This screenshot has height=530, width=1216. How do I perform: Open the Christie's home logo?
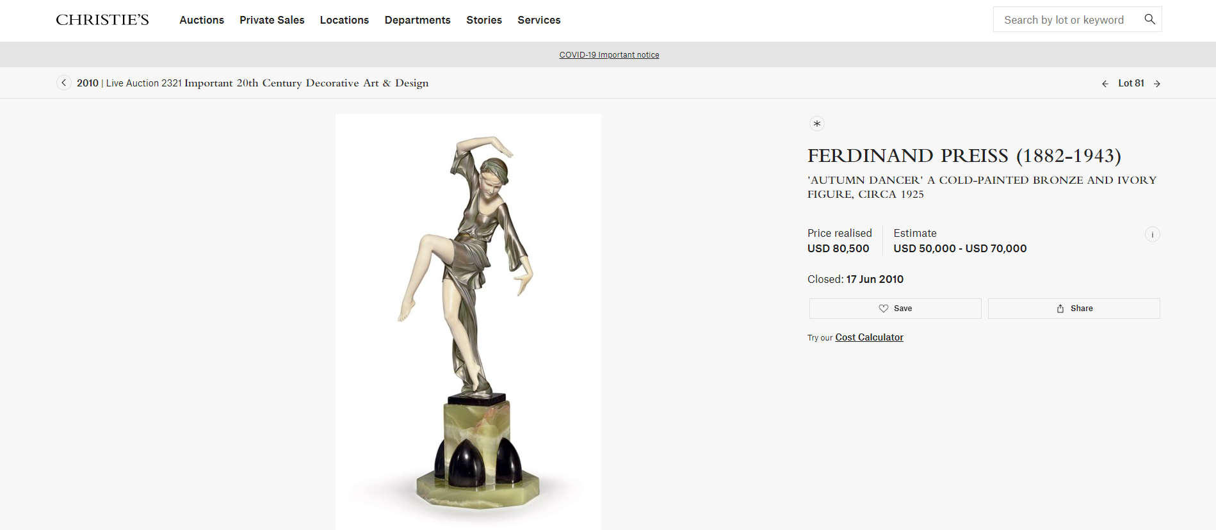(x=102, y=20)
